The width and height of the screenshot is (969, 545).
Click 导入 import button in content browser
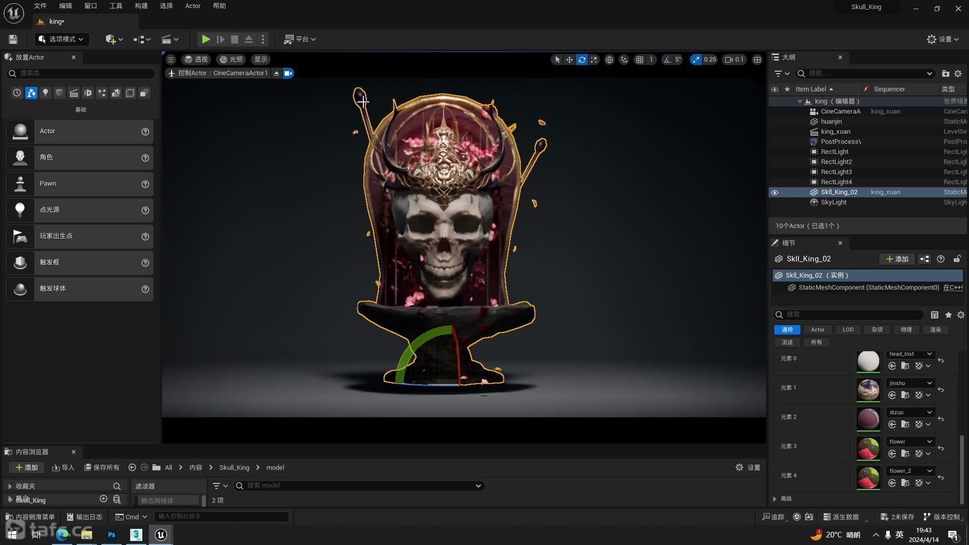click(x=63, y=468)
